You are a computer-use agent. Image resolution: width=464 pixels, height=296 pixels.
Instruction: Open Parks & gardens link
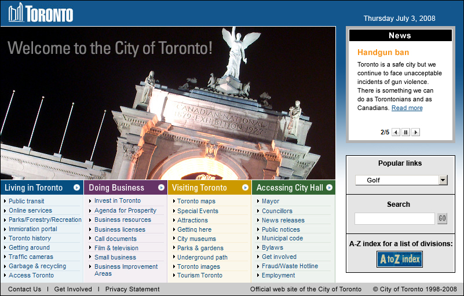[x=200, y=248]
